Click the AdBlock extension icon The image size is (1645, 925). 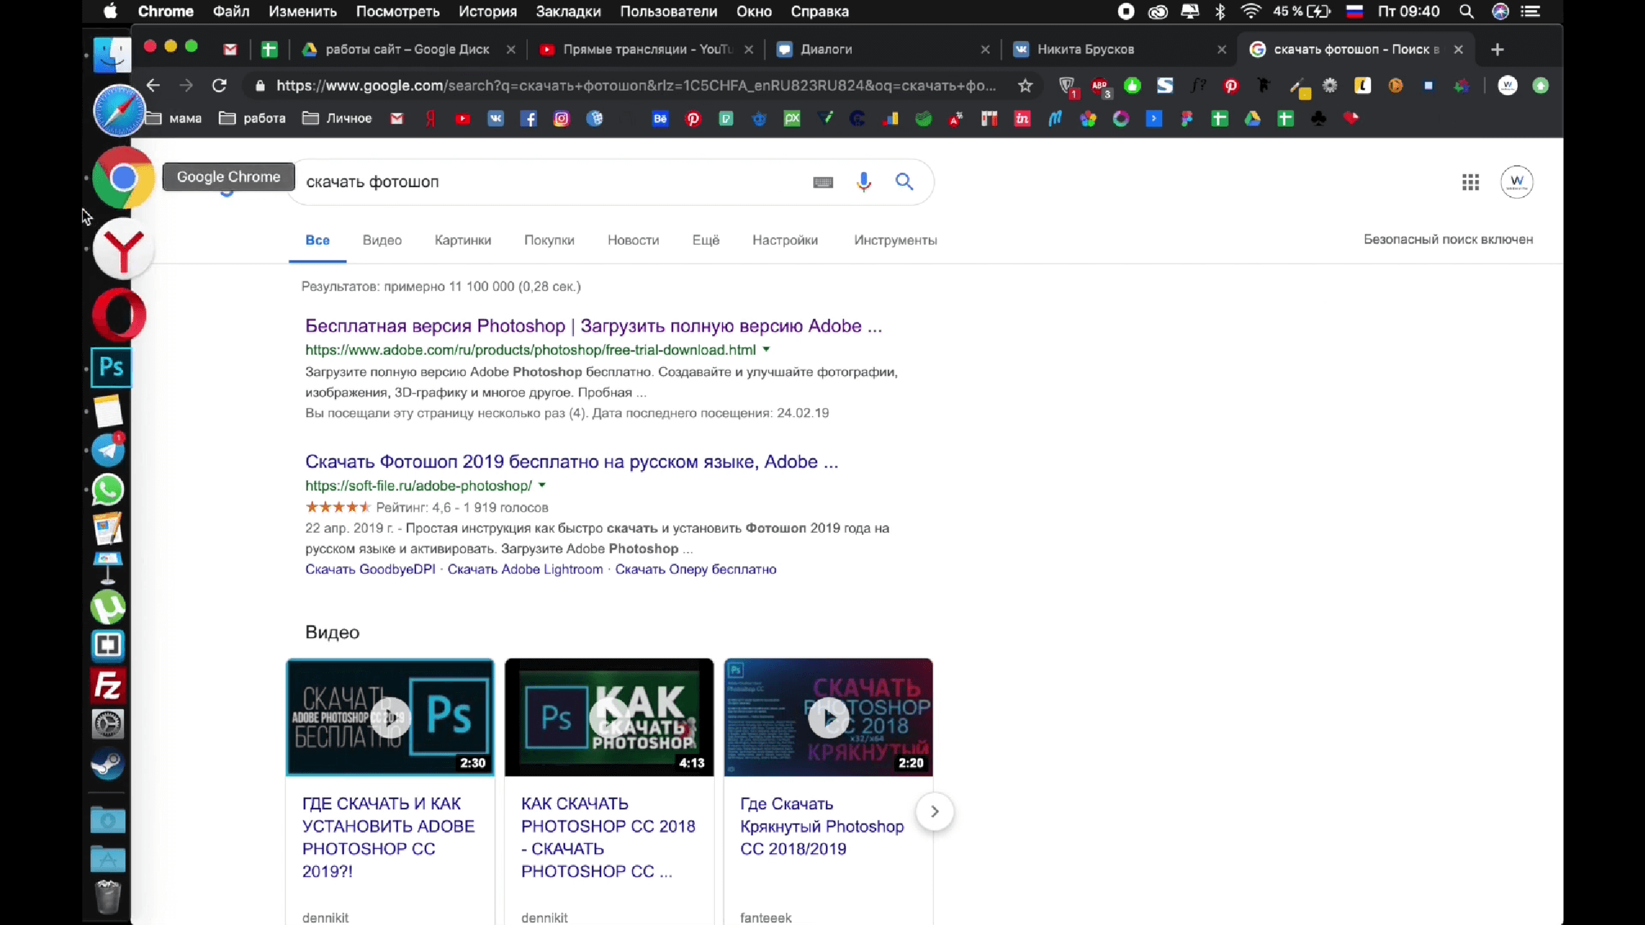coord(1100,86)
